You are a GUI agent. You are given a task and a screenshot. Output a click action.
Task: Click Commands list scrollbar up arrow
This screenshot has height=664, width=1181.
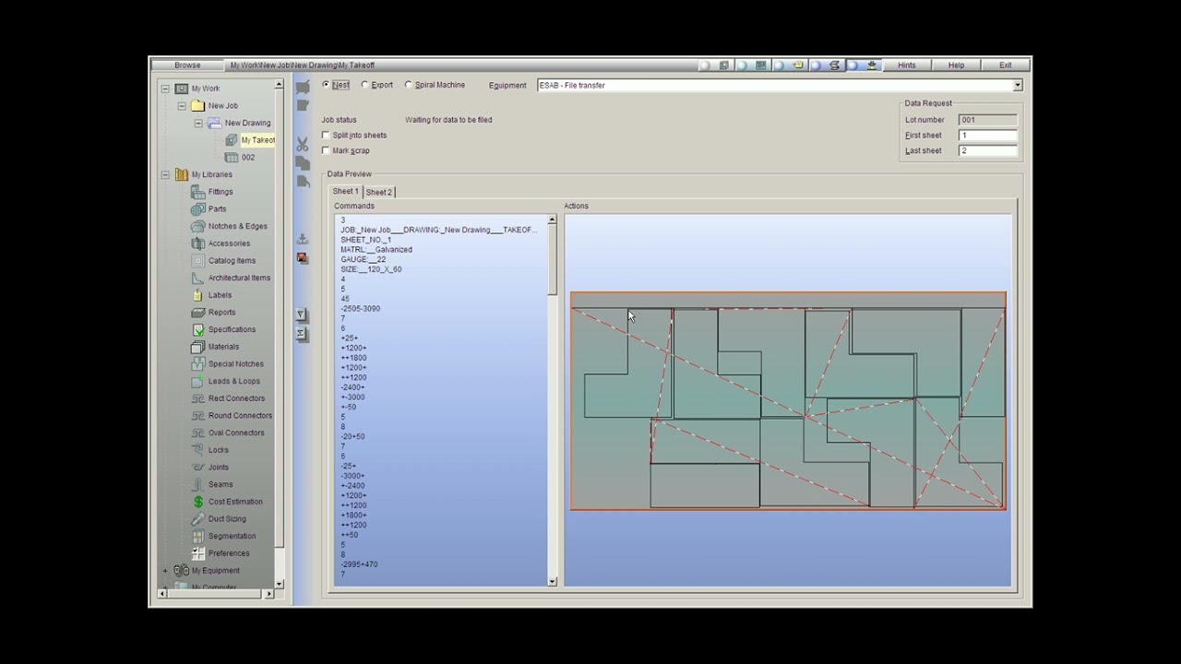553,220
